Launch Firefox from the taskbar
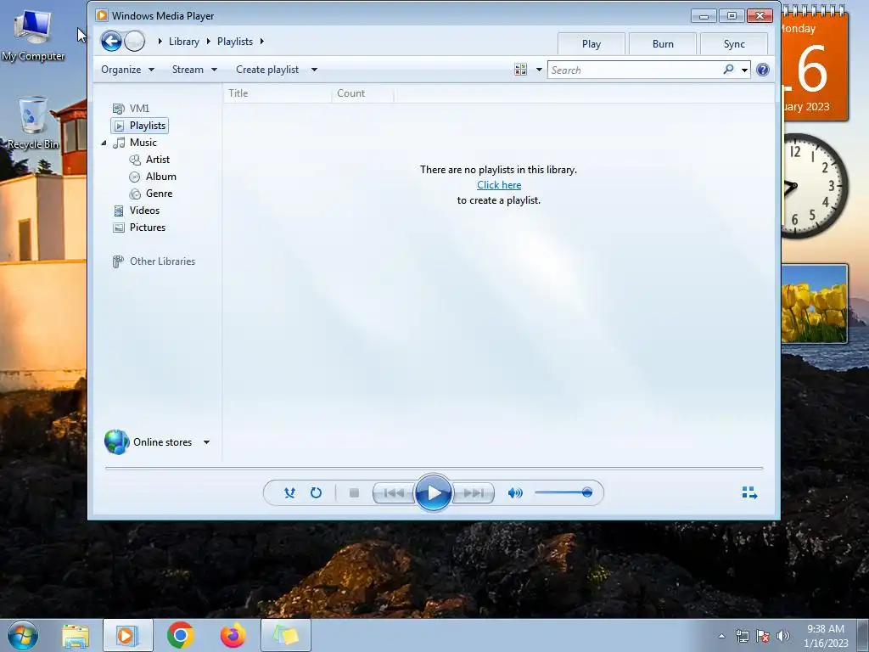The height and width of the screenshot is (652, 869). [x=233, y=635]
